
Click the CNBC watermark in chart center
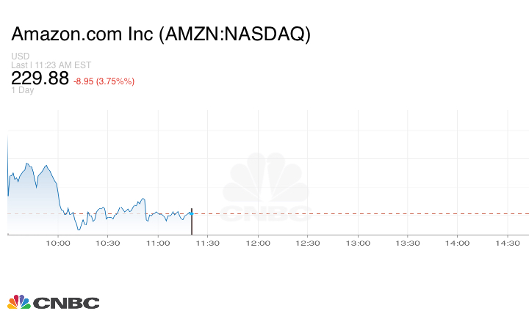(x=266, y=188)
